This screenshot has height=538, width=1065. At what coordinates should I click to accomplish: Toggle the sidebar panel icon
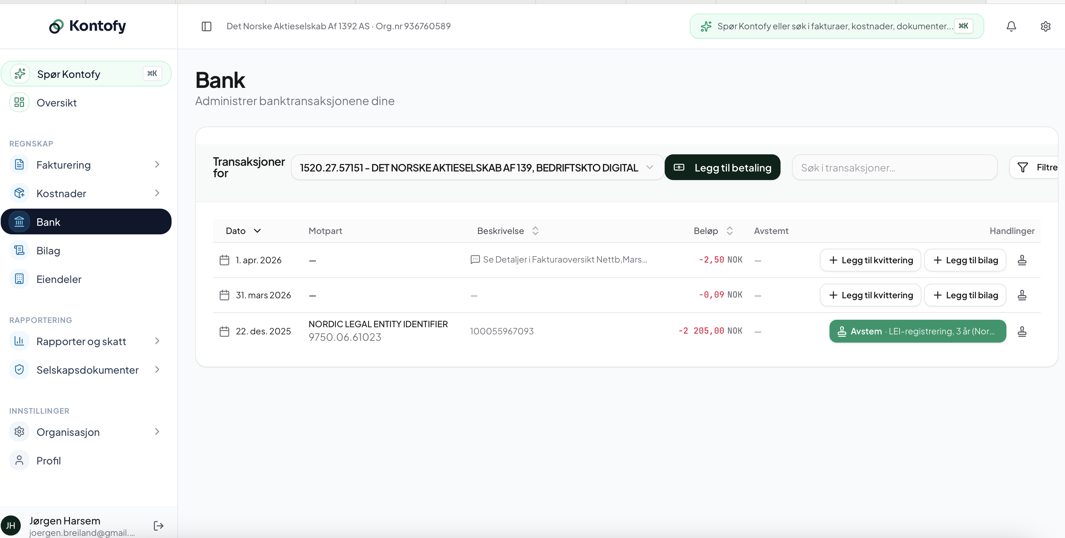point(206,26)
